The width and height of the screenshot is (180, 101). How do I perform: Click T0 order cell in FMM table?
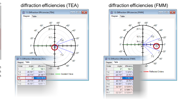[110, 78]
